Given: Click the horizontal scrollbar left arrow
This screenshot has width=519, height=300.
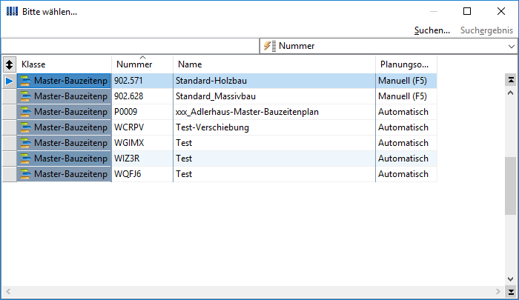Looking at the screenshot, I should [8, 291].
